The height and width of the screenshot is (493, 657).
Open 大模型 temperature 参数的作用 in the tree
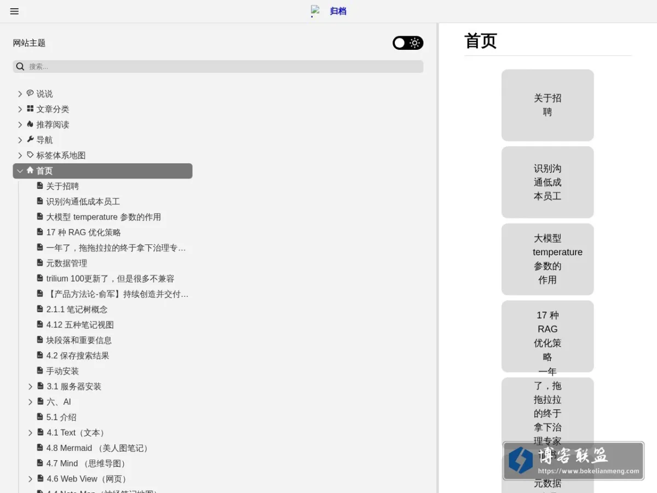pyautogui.click(x=103, y=217)
